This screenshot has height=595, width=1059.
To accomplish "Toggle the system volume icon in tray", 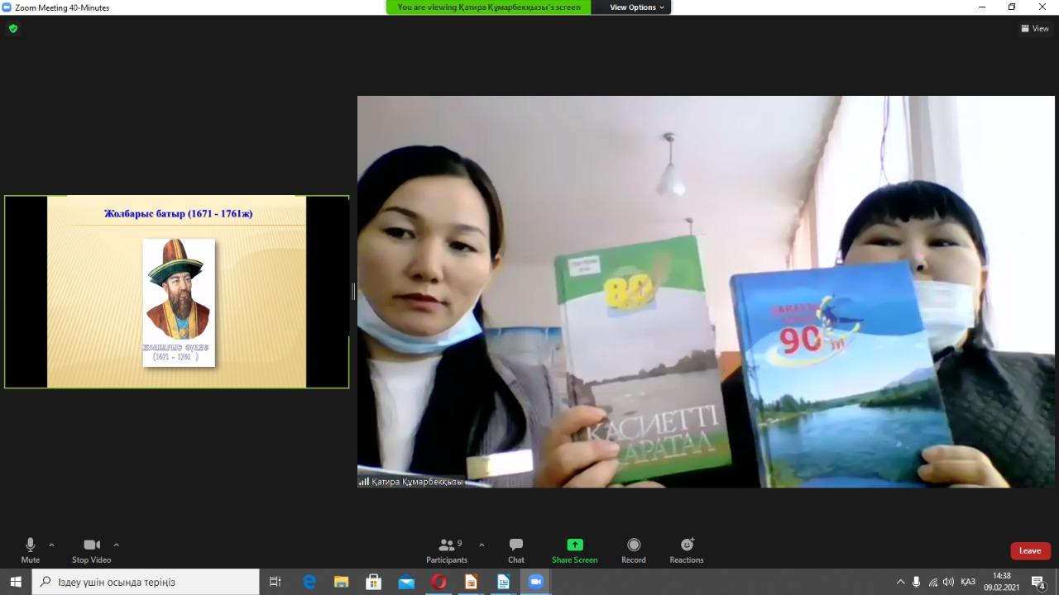I will (x=948, y=582).
